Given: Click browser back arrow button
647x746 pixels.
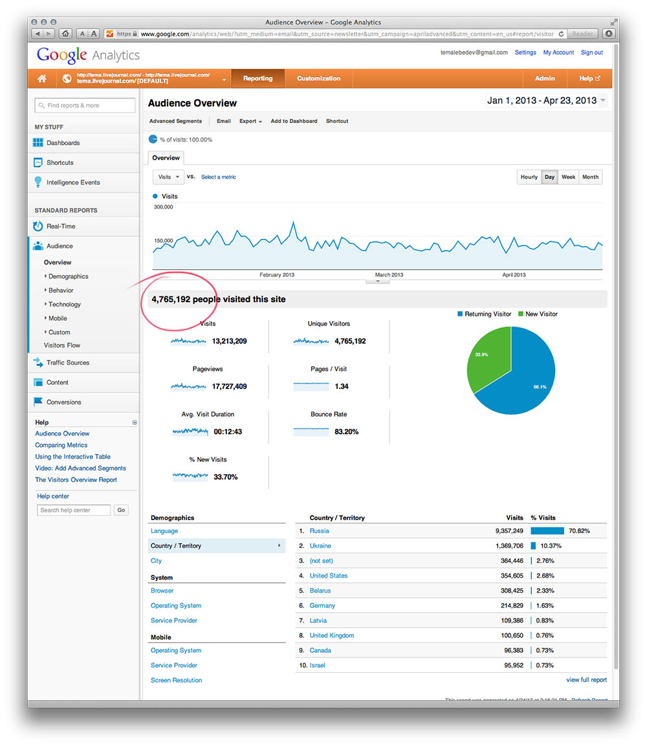Looking at the screenshot, I should click(x=38, y=34).
